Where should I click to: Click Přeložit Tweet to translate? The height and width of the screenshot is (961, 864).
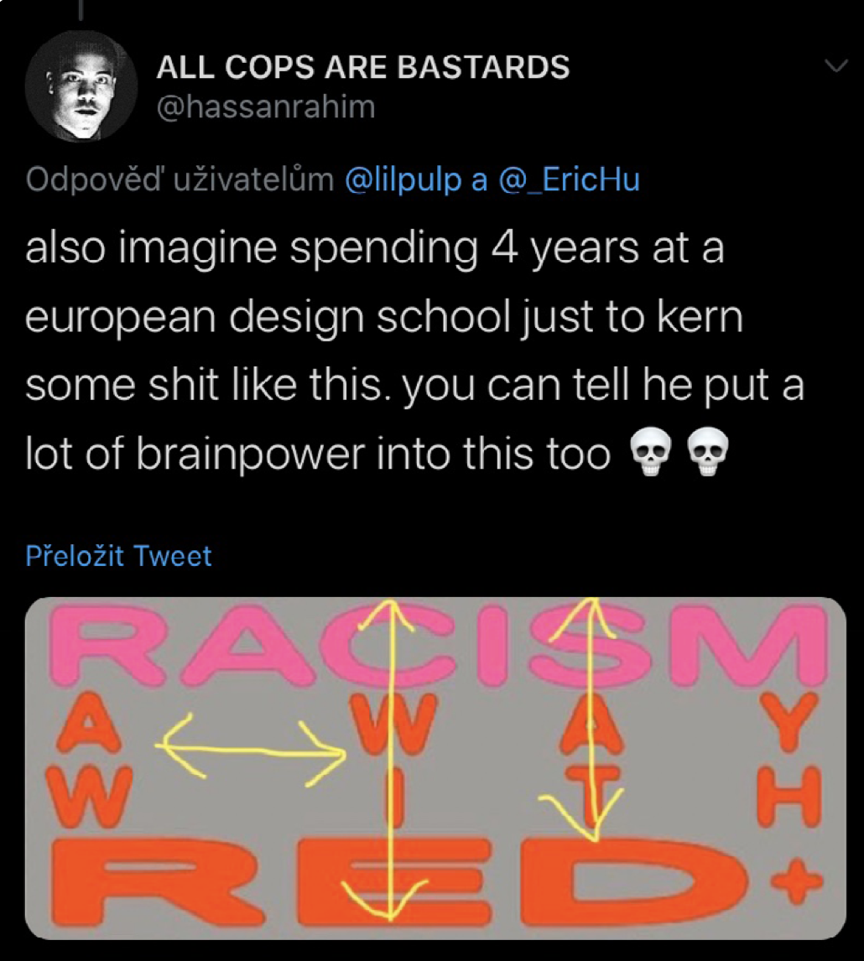(118, 556)
